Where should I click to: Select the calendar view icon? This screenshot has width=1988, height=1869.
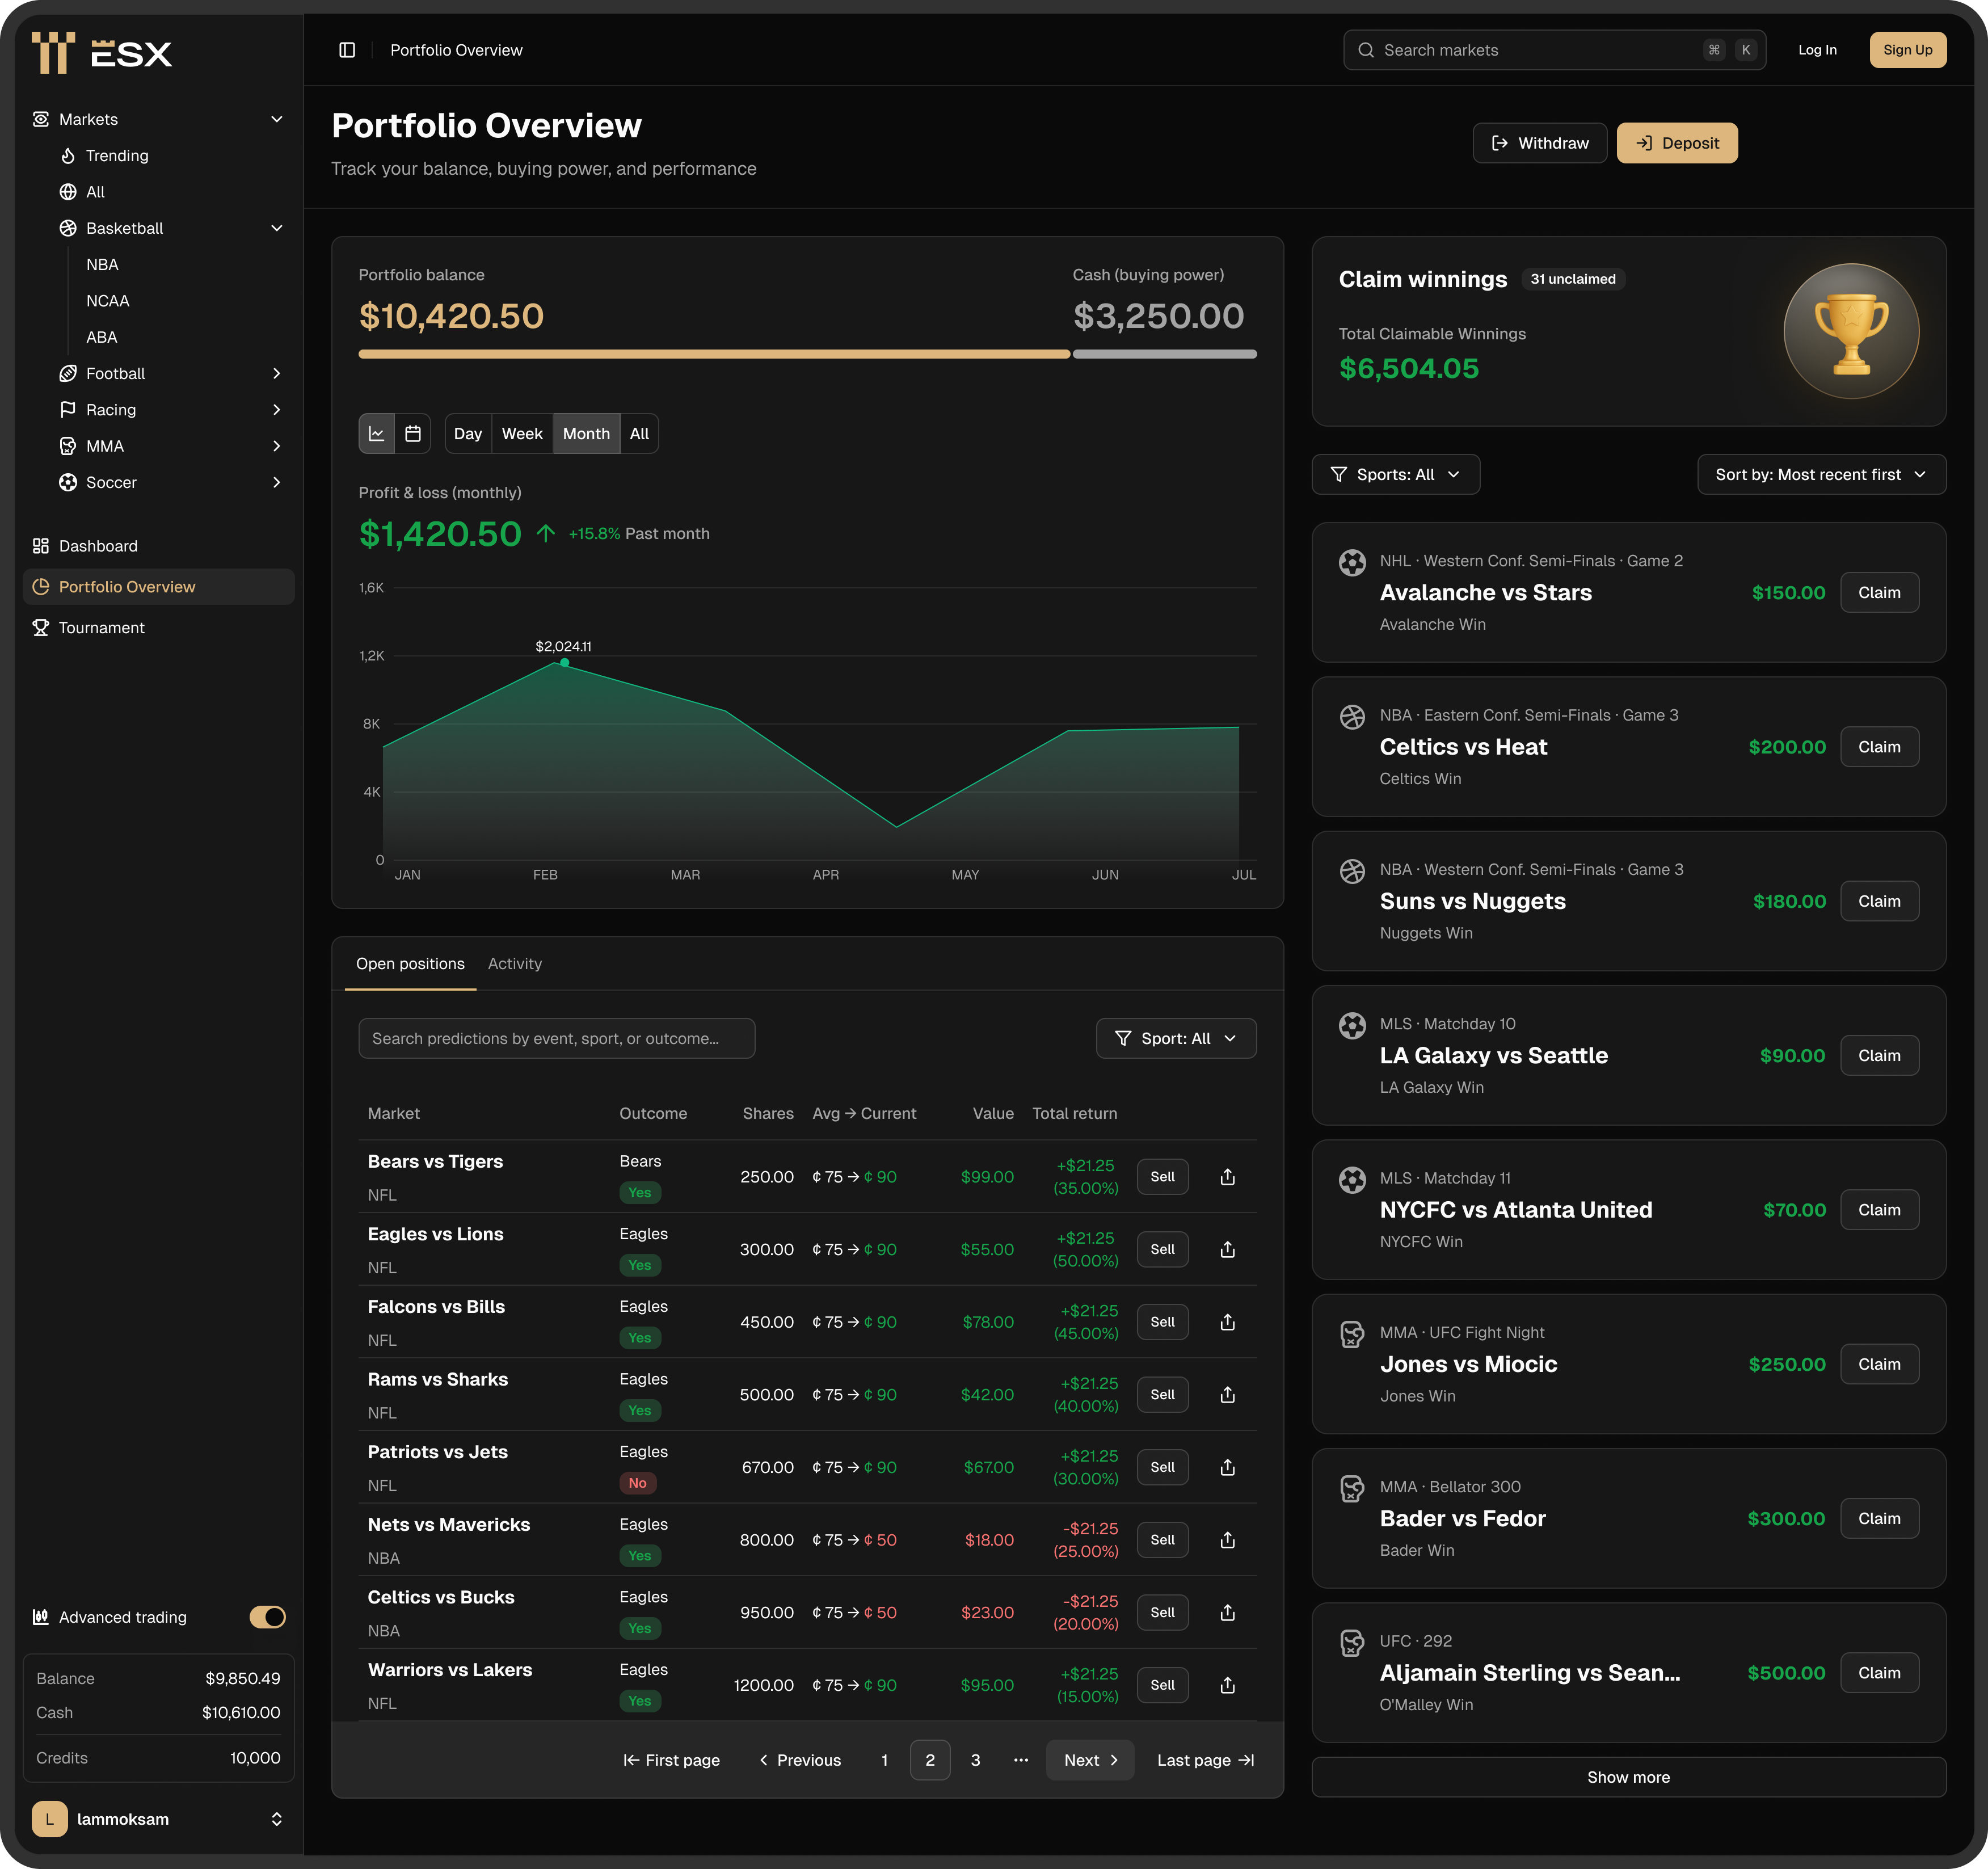413,434
